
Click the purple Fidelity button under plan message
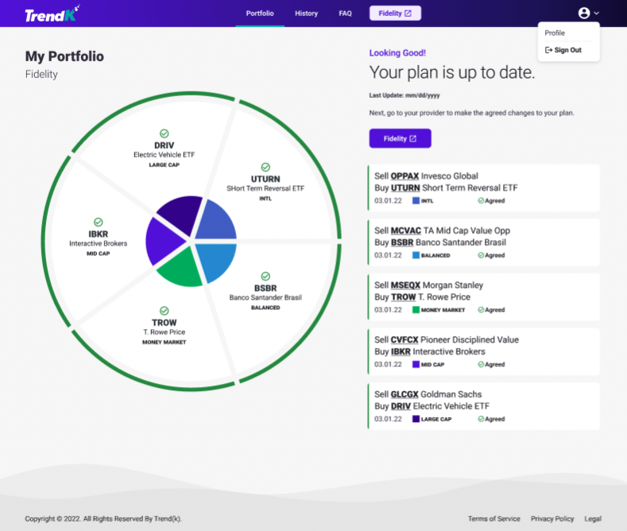click(400, 138)
